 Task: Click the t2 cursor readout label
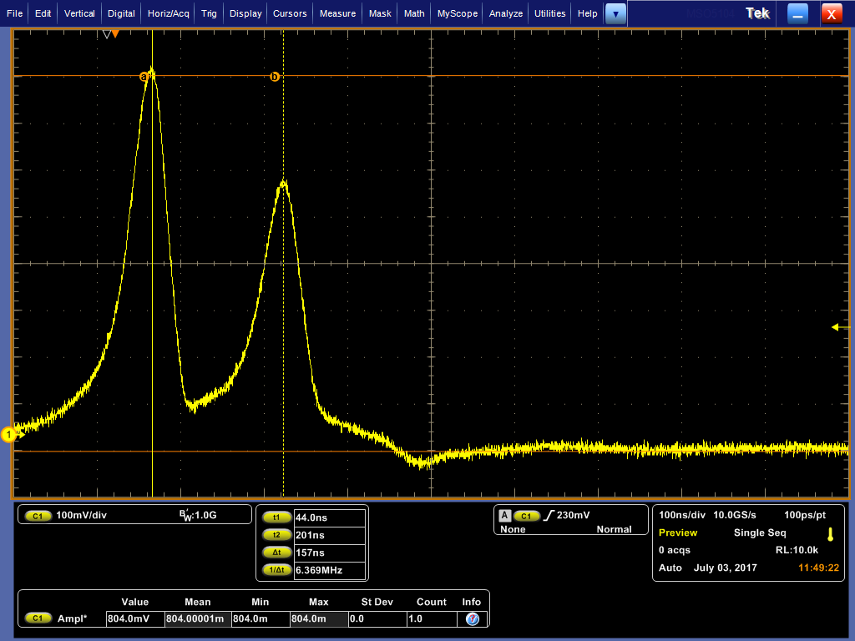pos(276,535)
